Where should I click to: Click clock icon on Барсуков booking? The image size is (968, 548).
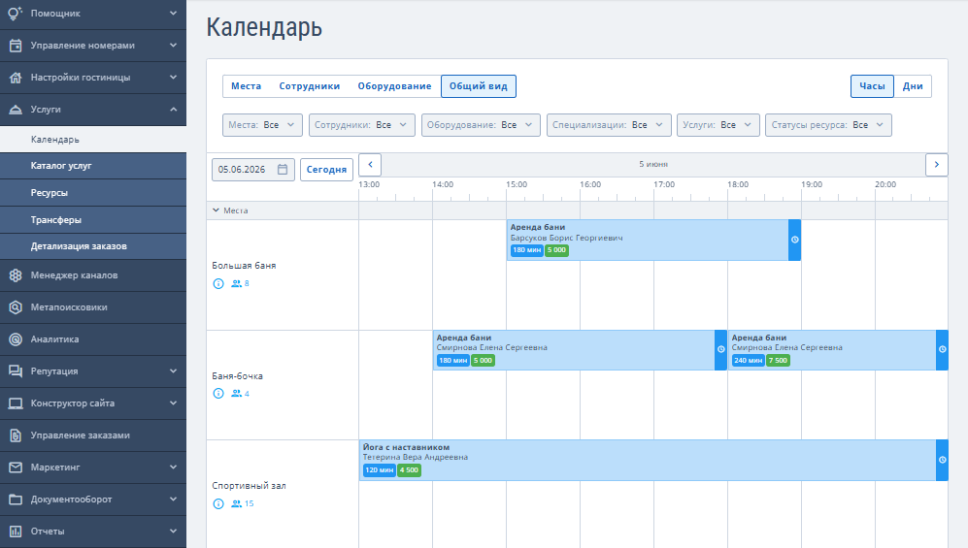point(794,240)
